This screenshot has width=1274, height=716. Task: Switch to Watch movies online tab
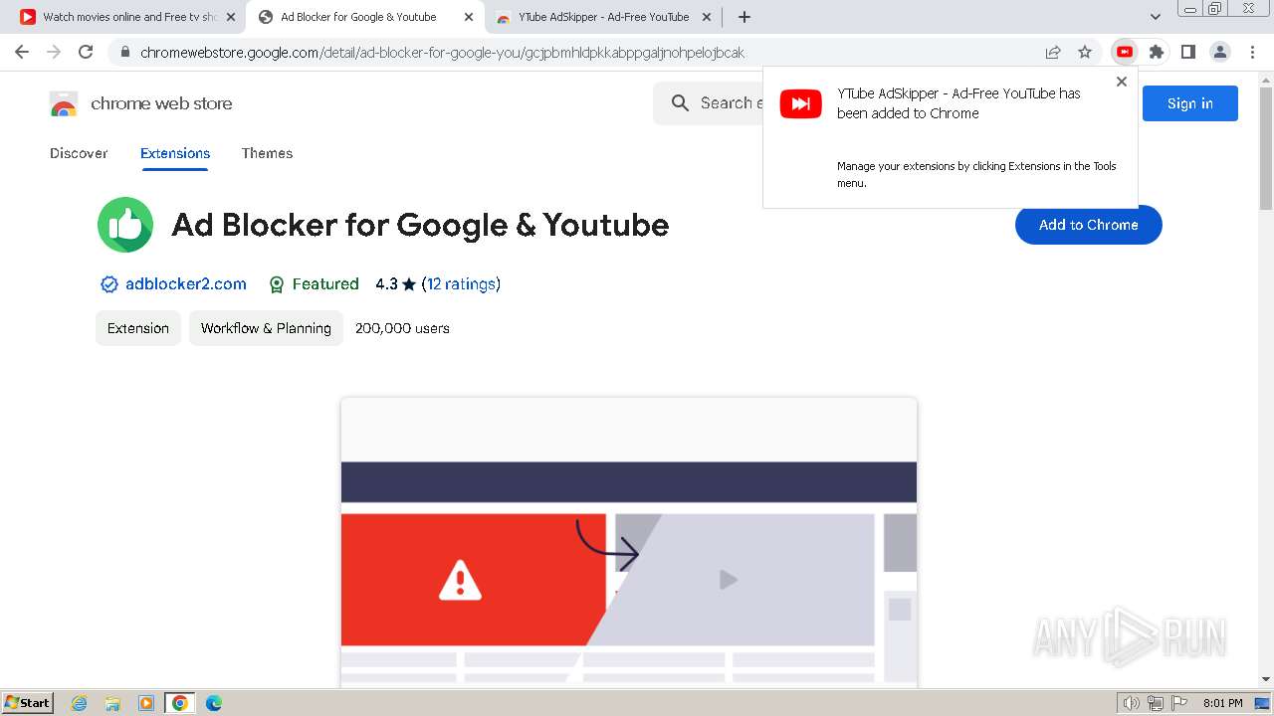pos(127,17)
